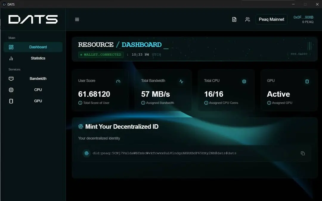
Task: Click the CPU chip icon in sidebar
Action: click(x=11, y=90)
